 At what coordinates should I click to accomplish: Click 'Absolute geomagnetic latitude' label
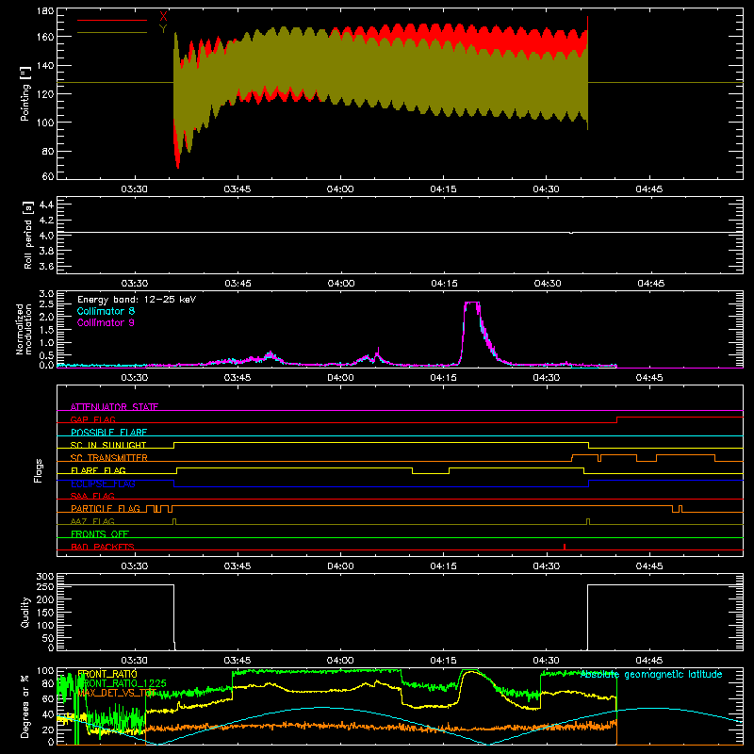click(x=651, y=674)
